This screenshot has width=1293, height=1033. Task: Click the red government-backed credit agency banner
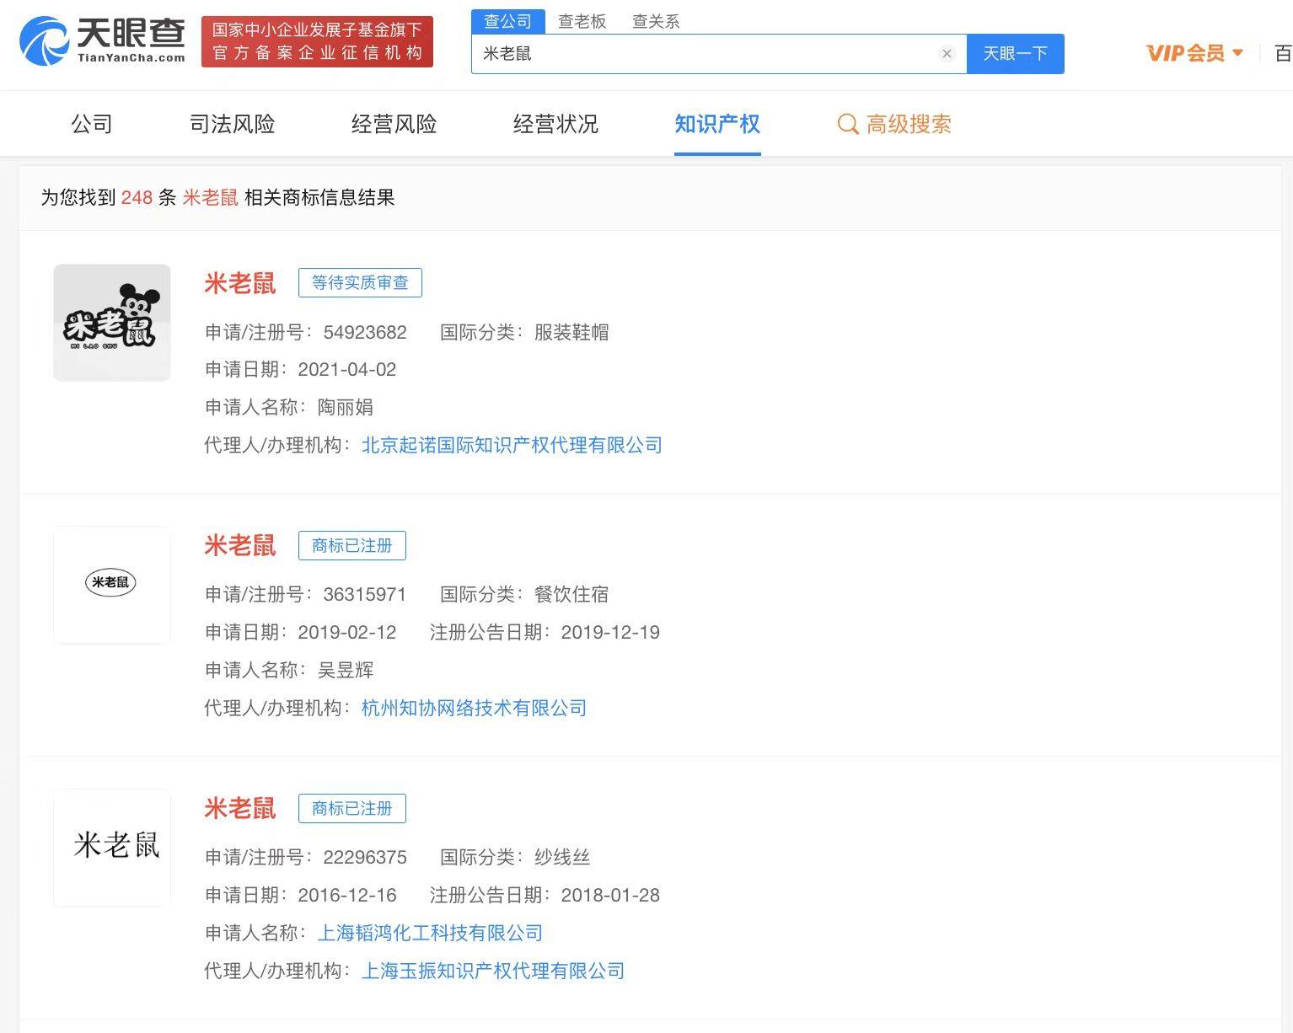tap(317, 41)
